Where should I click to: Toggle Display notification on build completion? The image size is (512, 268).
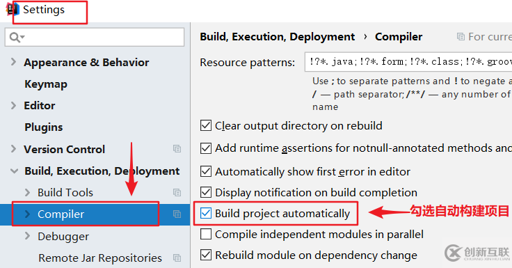click(206, 193)
